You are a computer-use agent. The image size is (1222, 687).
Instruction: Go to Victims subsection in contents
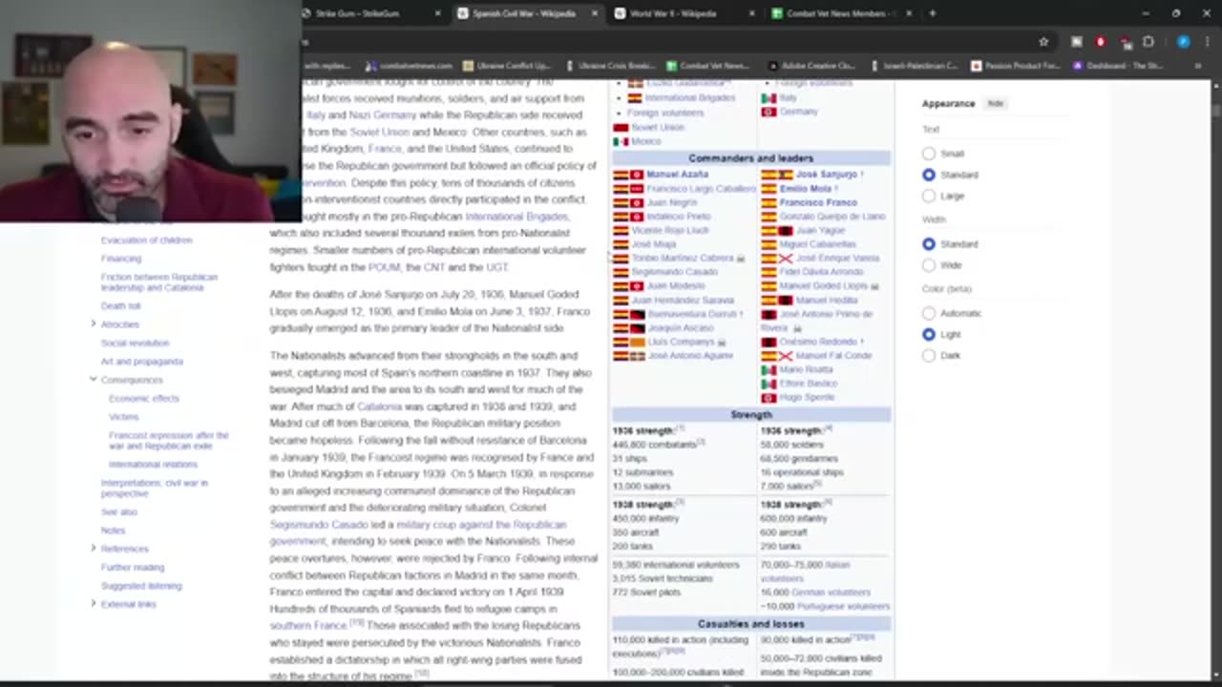click(123, 417)
